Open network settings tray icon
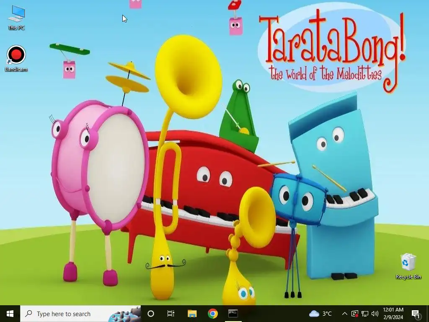The height and width of the screenshot is (322, 429). [x=365, y=314]
